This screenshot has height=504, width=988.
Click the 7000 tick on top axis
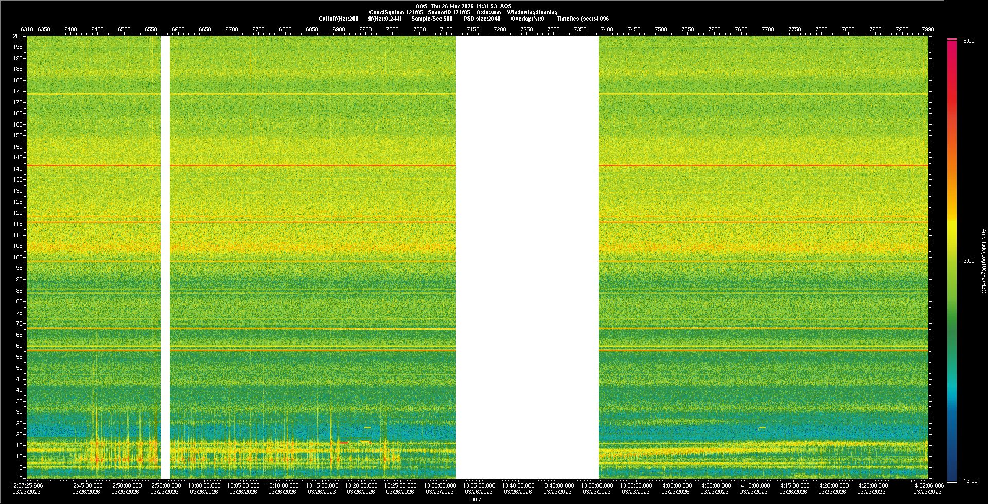point(392,29)
